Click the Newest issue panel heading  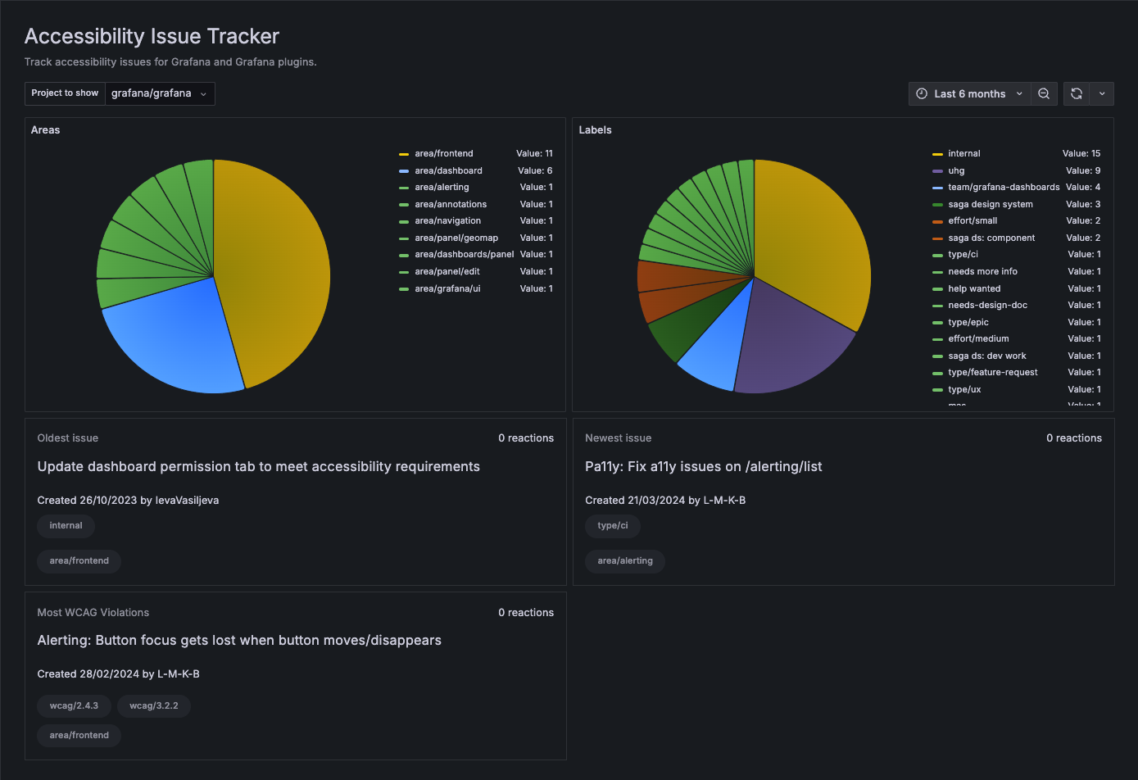[x=619, y=438]
